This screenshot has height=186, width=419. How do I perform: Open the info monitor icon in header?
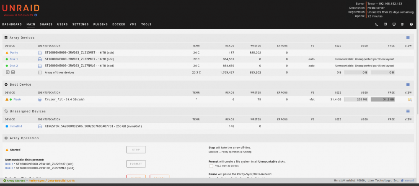pyautogui.click(x=394, y=24)
